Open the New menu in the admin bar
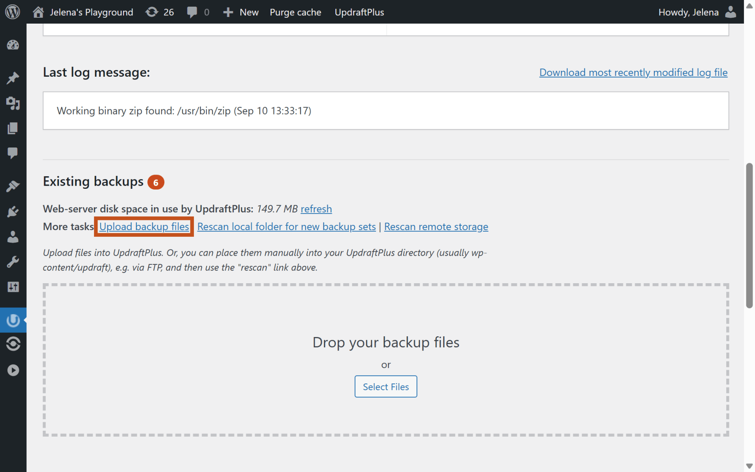The height and width of the screenshot is (472, 755). (240, 12)
